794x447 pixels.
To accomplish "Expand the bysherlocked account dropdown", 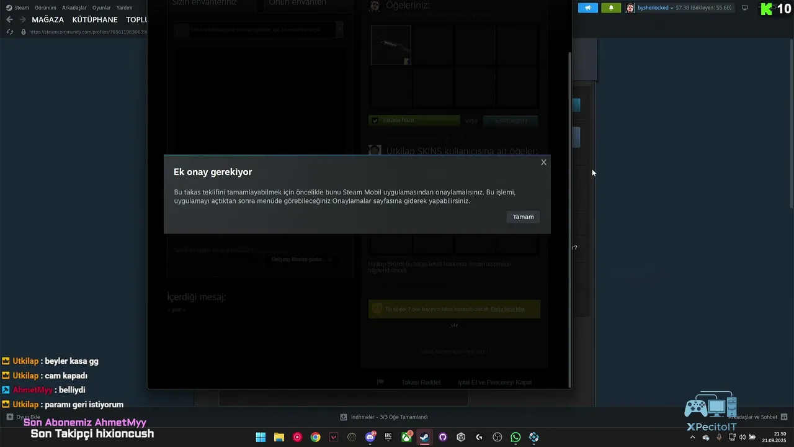I will pos(672,8).
